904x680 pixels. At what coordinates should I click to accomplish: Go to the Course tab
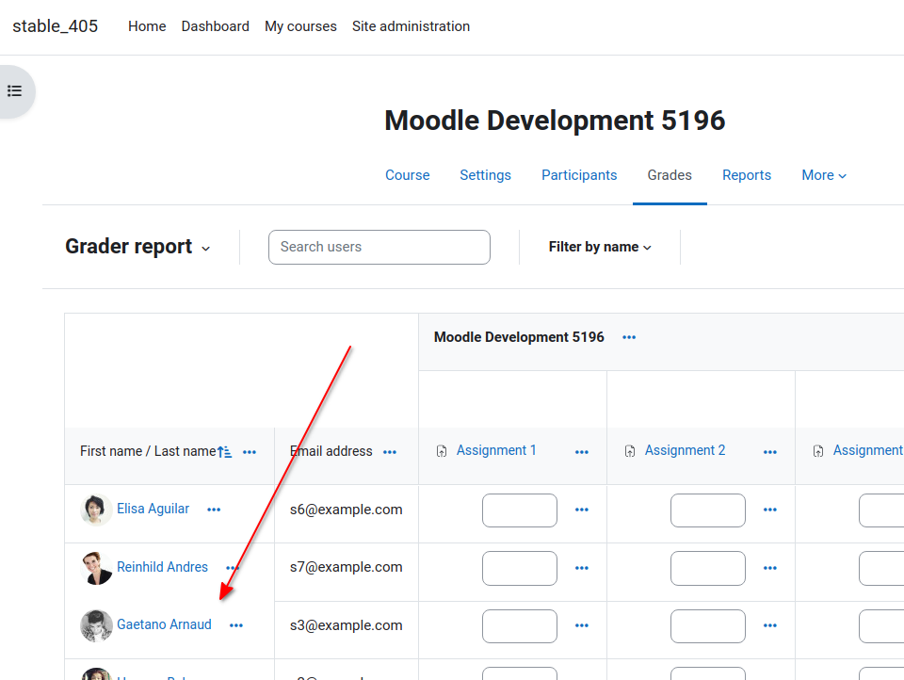(x=408, y=175)
